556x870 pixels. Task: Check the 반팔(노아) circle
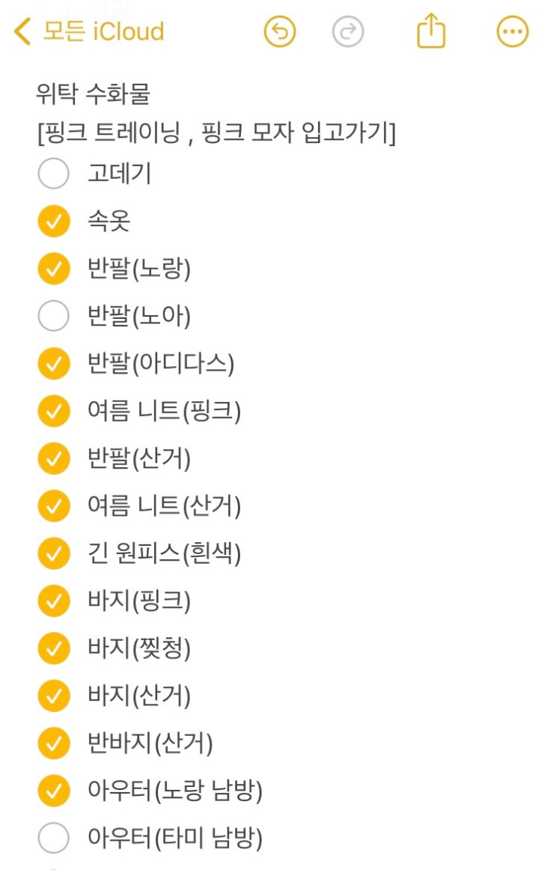(54, 316)
